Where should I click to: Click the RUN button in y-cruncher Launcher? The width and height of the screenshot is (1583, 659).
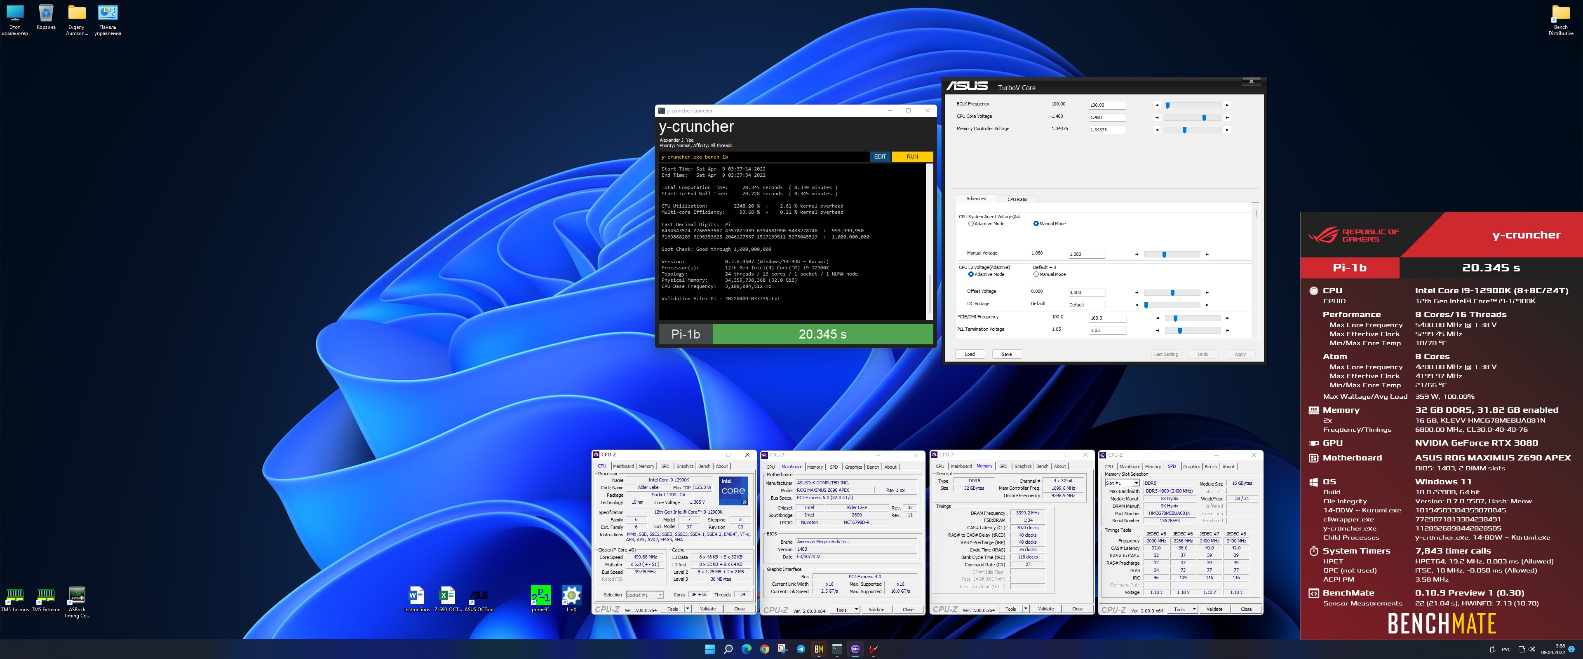coord(912,157)
